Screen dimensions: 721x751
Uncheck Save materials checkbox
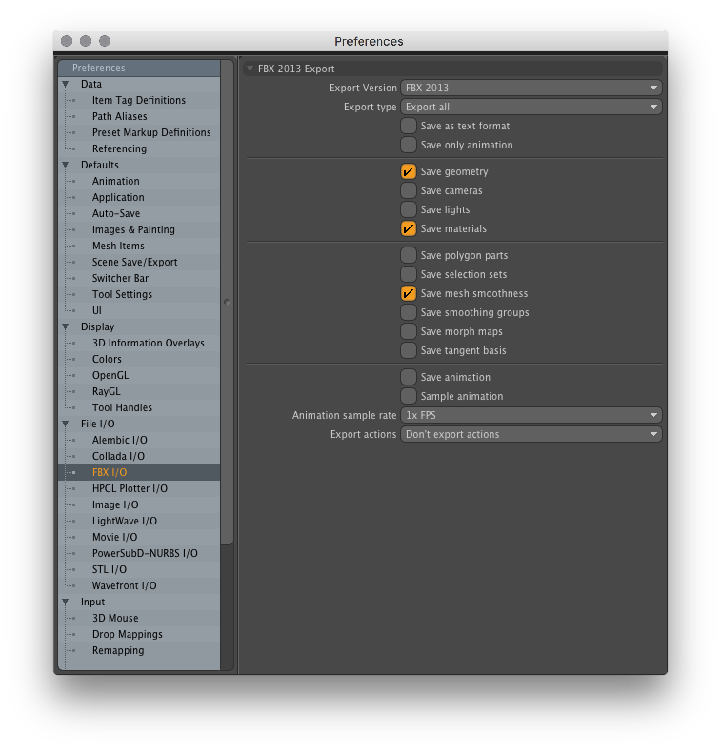point(409,228)
